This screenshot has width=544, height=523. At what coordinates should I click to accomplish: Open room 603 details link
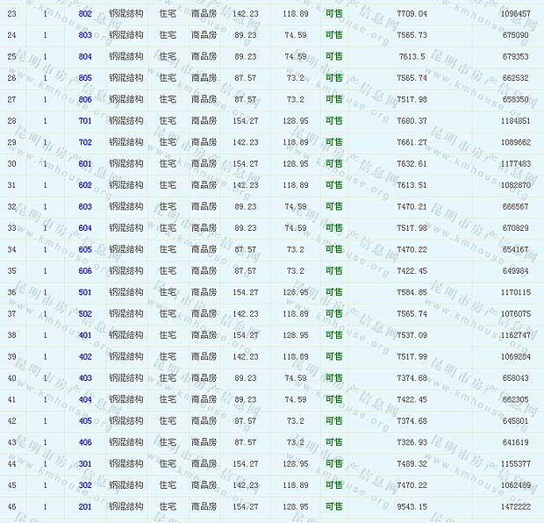[x=85, y=207]
